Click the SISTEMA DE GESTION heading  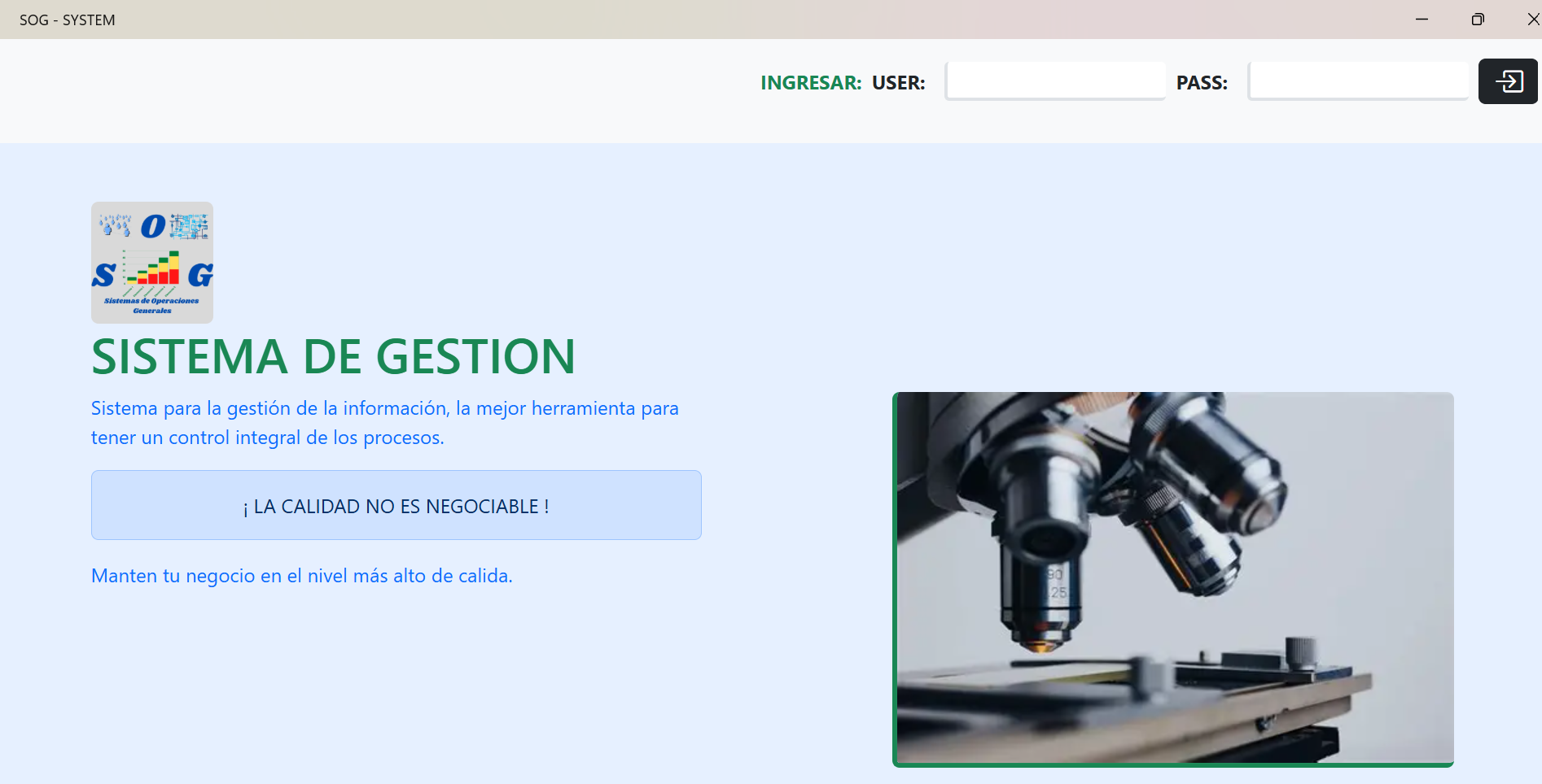(333, 357)
